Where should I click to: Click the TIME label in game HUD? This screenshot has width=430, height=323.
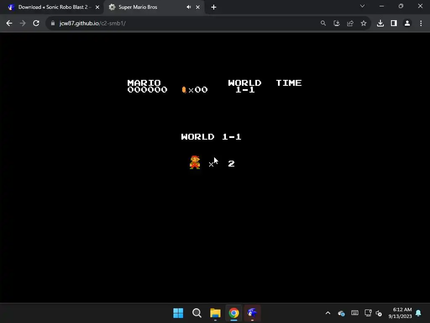[x=289, y=83]
